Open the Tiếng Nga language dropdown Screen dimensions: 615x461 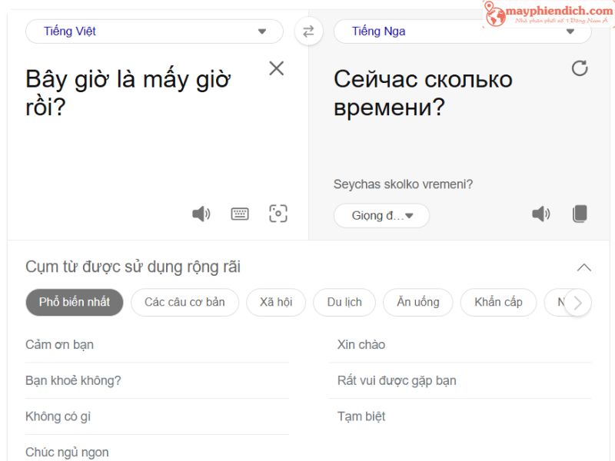pos(461,32)
